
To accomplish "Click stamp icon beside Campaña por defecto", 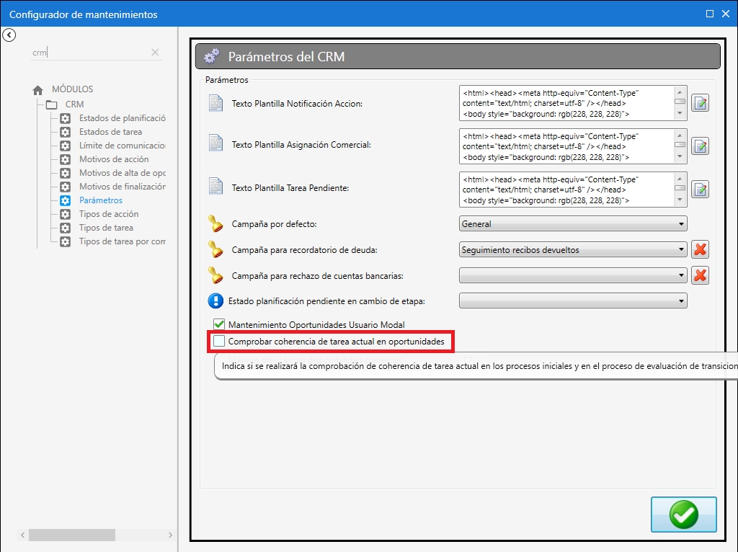I will point(215,223).
